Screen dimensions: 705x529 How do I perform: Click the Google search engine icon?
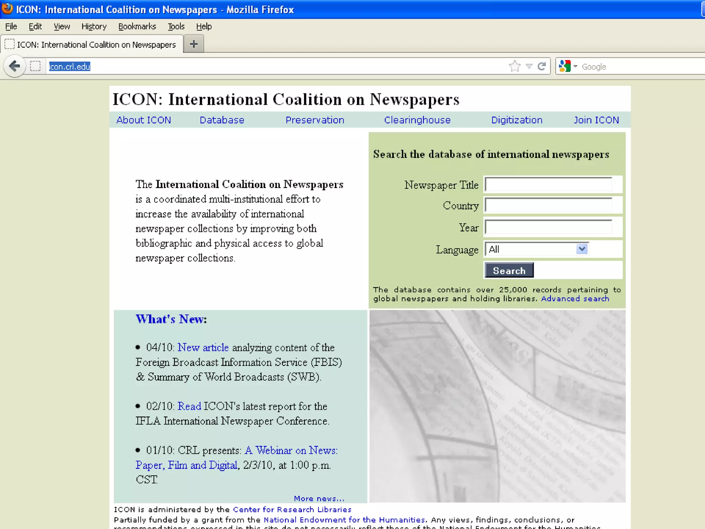(565, 66)
